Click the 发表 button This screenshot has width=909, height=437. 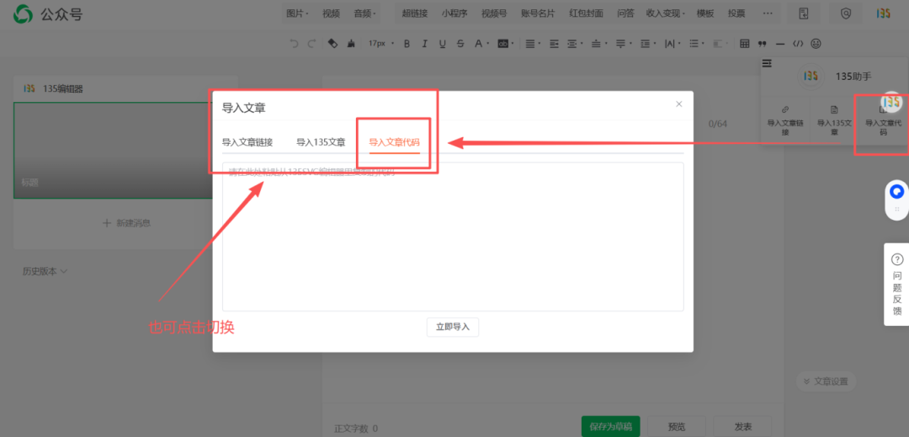point(742,427)
